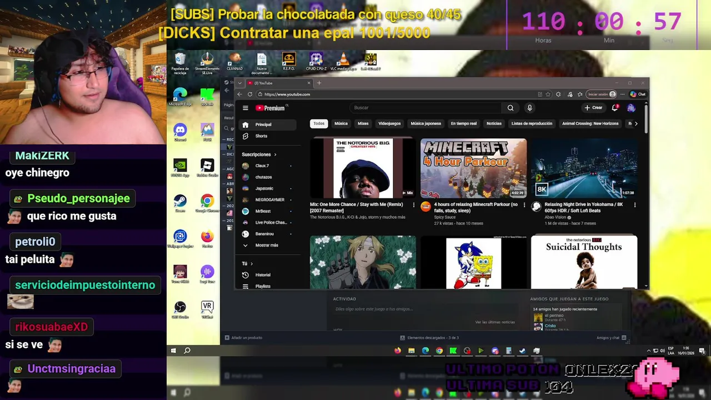Viewport: 711px width, 400px height.
Task: Go back with the browser back arrow
Action: [x=240, y=94]
